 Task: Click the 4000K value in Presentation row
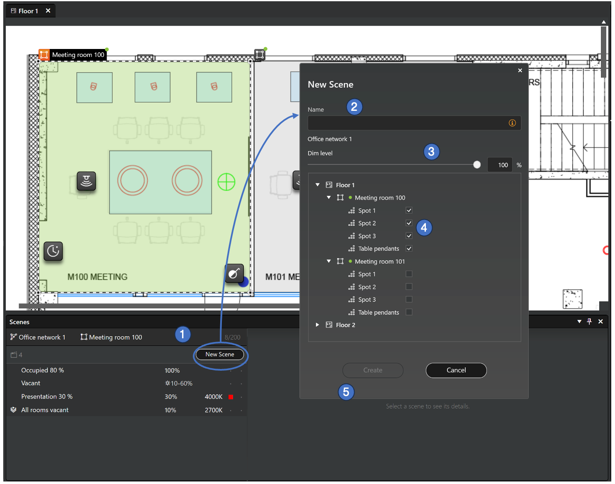(214, 397)
